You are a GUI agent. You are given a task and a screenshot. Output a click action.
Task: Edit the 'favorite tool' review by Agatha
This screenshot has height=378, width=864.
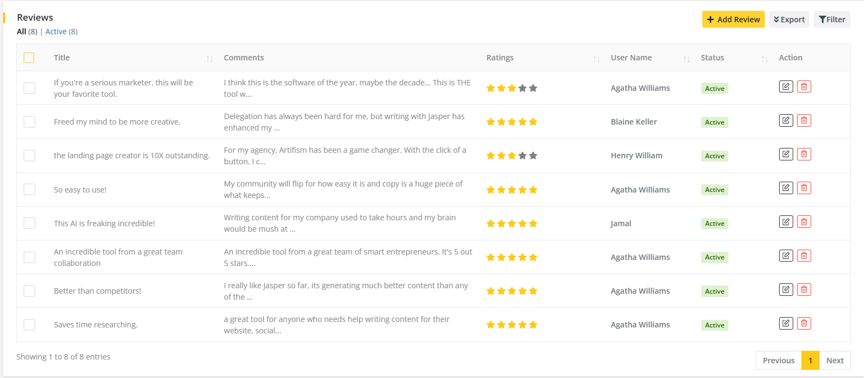(786, 86)
